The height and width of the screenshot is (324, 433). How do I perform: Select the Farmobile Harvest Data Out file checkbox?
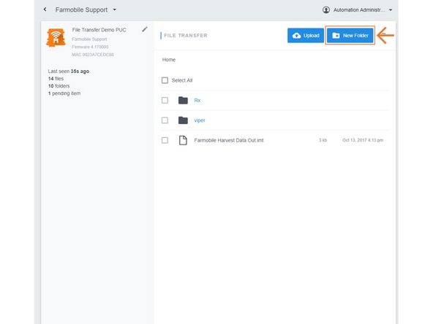click(165, 140)
